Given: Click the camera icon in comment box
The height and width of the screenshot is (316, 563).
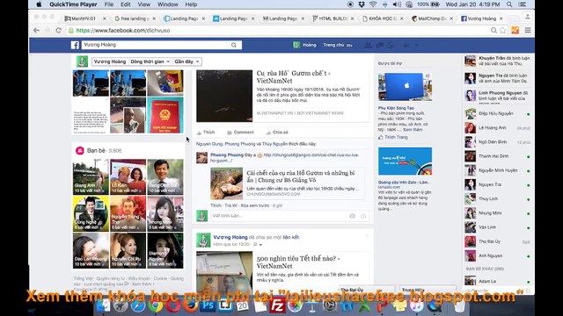Looking at the screenshot, I should (352, 216).
